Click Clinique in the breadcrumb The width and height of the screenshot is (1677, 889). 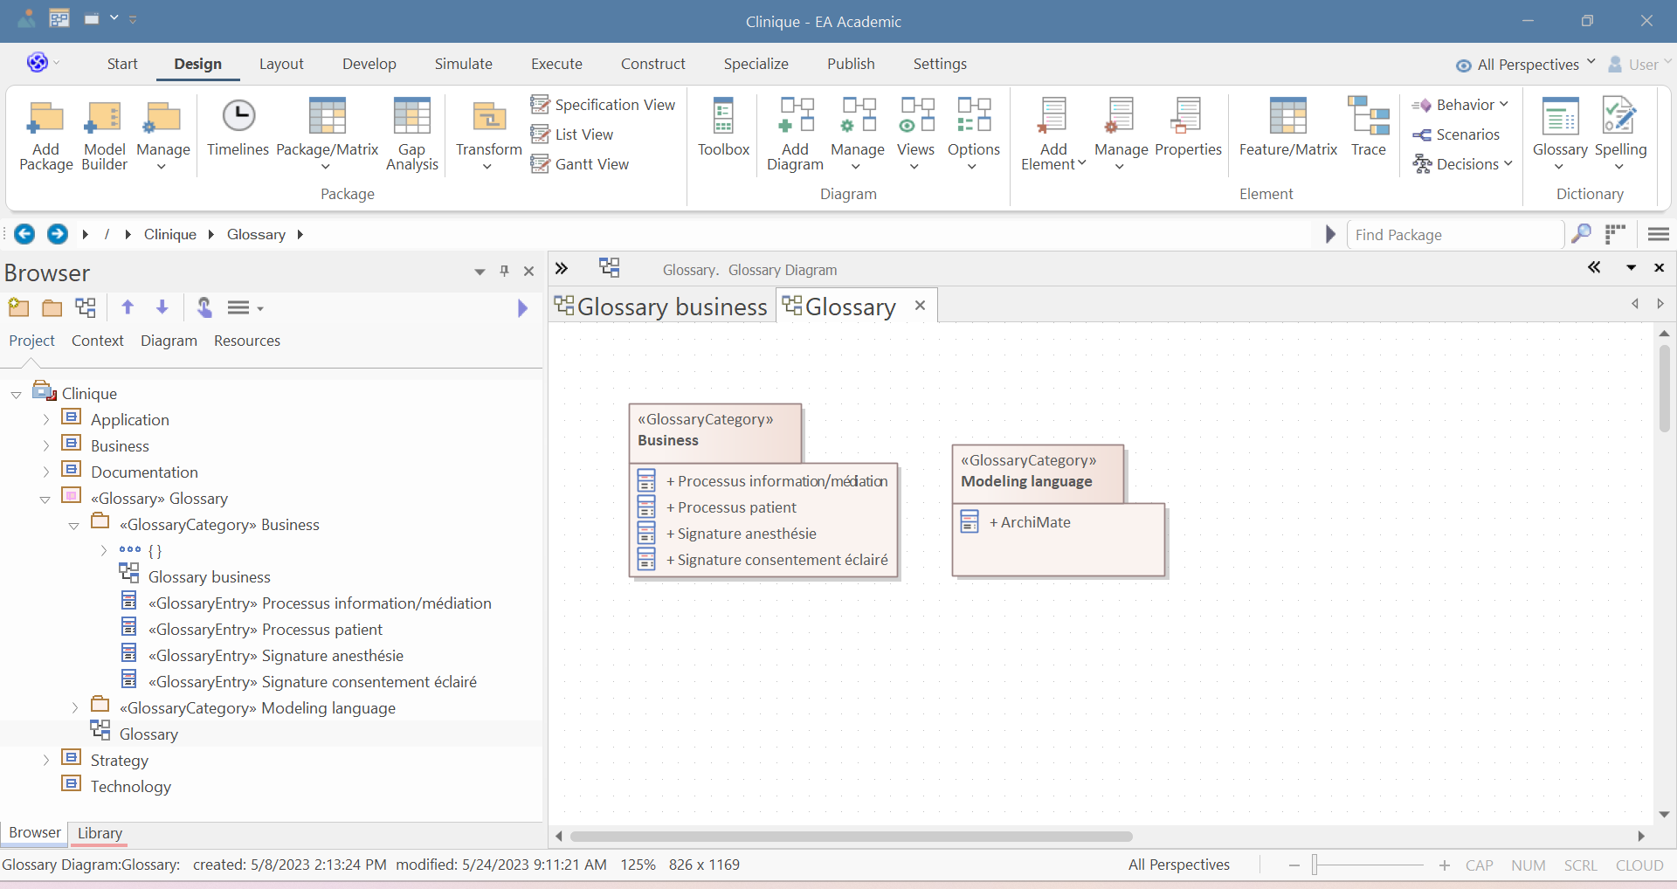click(x=170, y=234)
